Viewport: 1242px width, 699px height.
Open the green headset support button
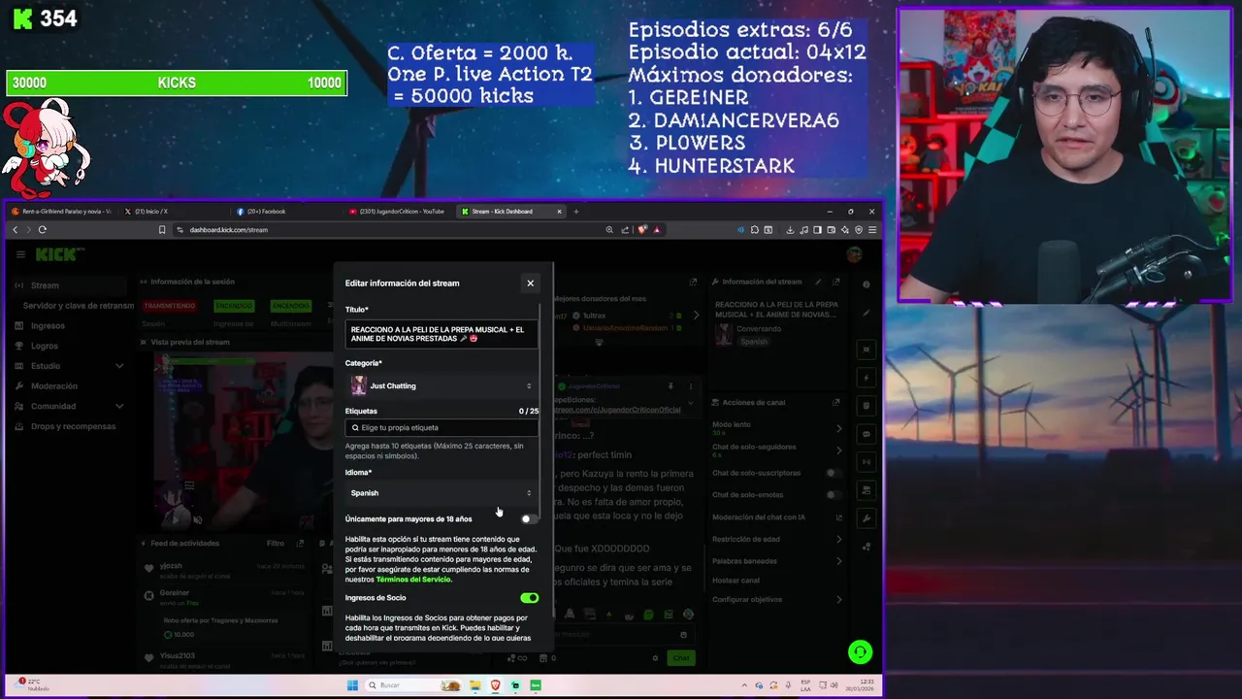pos(860,652)
